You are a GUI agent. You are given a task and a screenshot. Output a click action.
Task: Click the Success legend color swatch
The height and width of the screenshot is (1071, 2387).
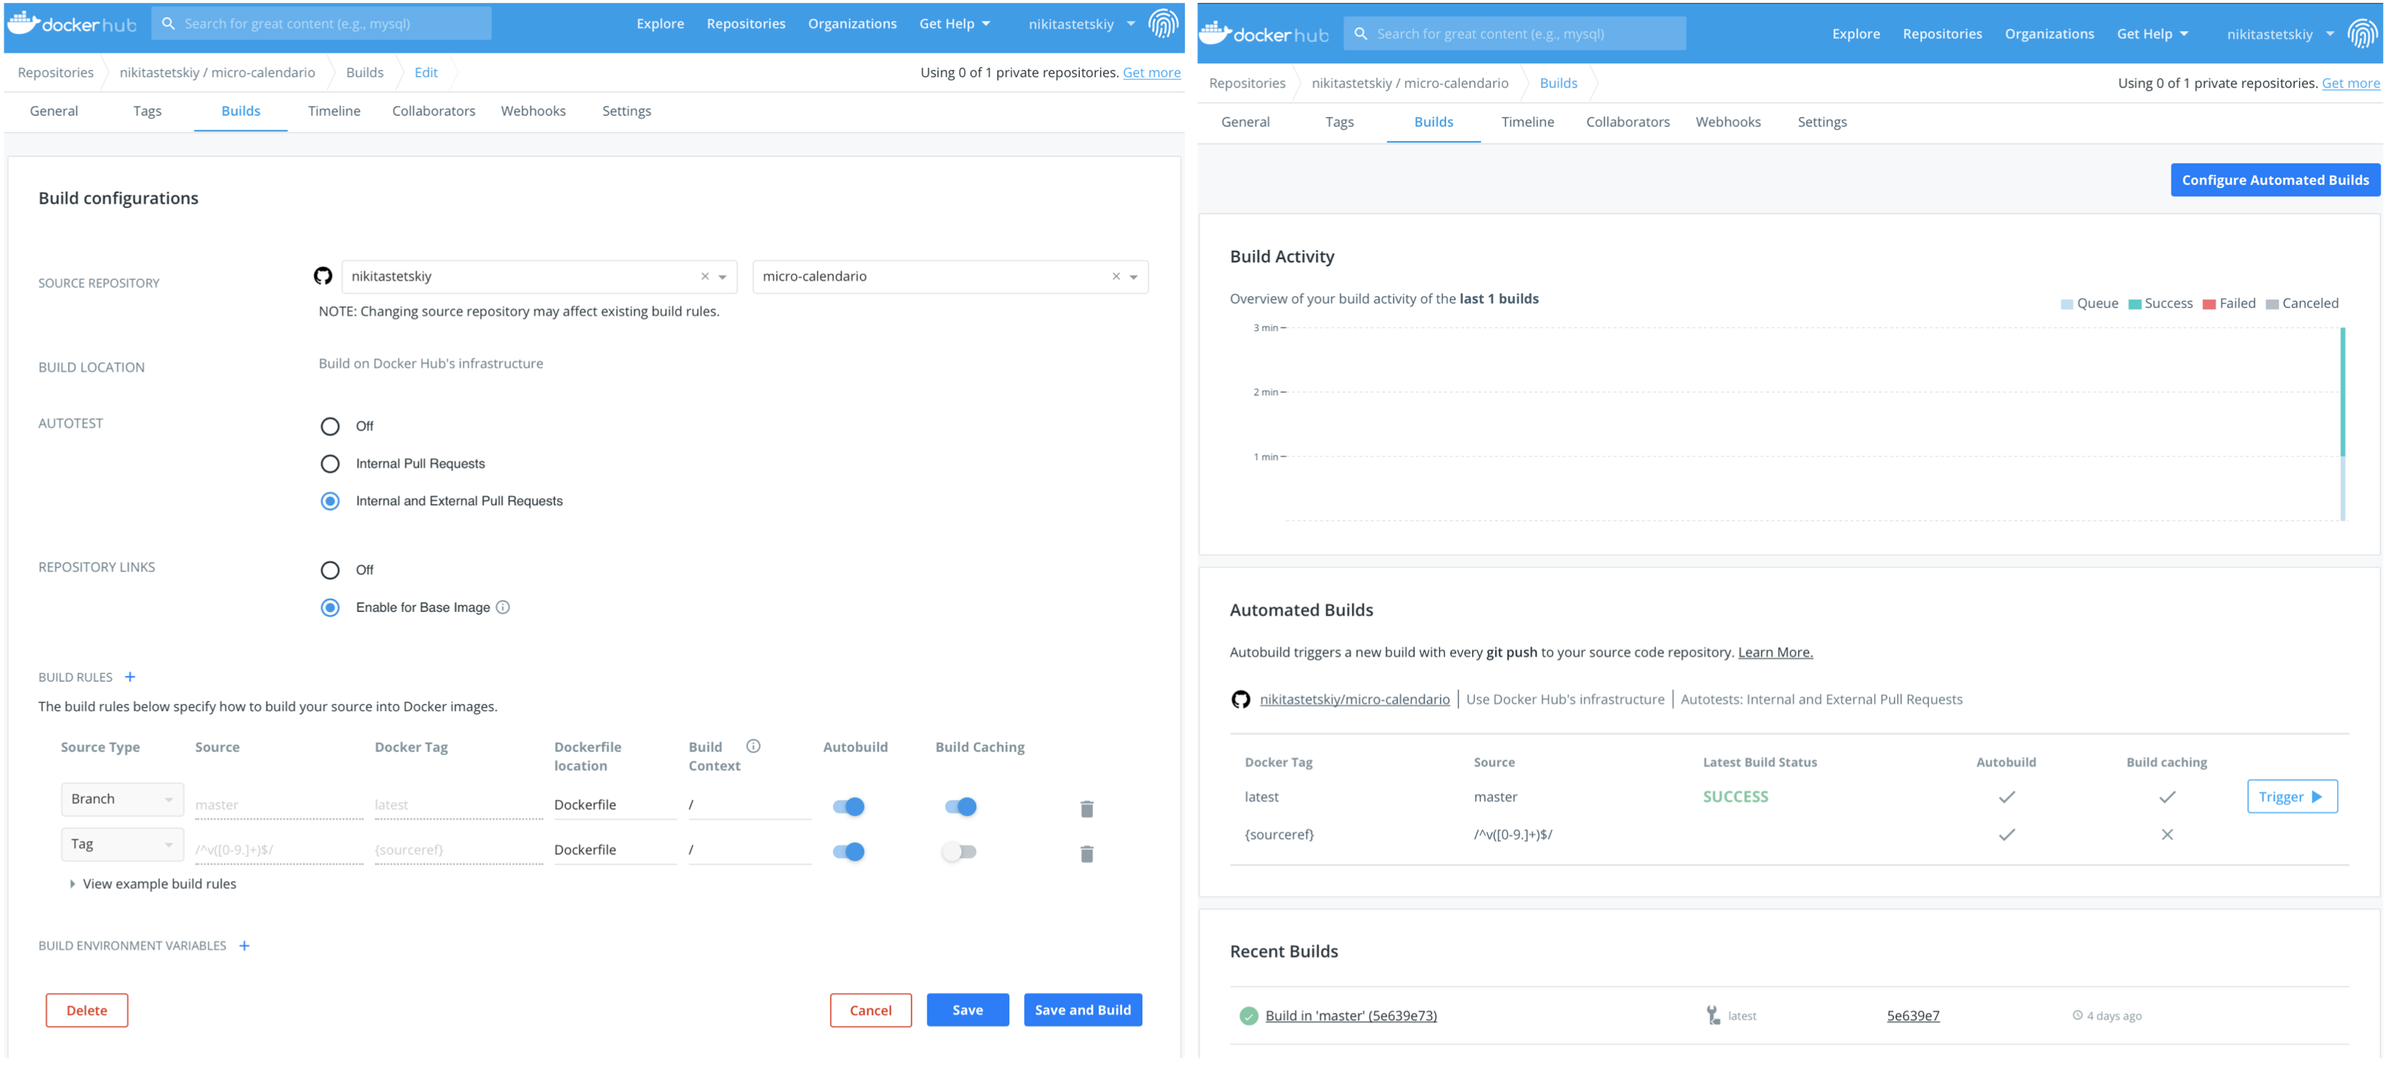pos(2134,304)
